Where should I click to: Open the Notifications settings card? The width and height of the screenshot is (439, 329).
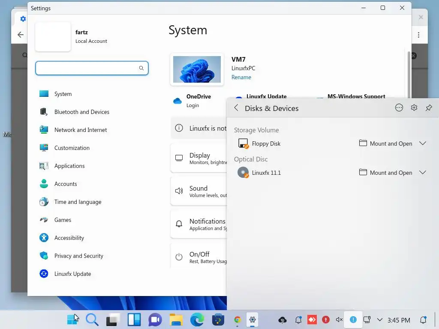pyautogui.click(x=198, y=224)
